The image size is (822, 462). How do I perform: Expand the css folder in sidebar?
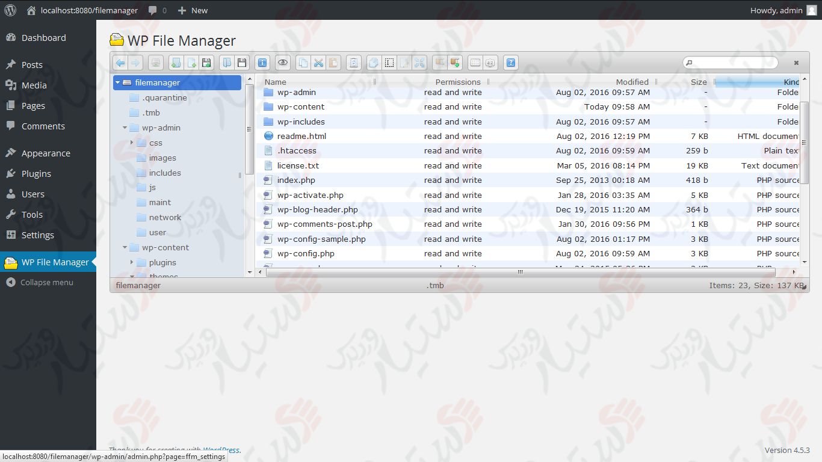coord(131,143)
